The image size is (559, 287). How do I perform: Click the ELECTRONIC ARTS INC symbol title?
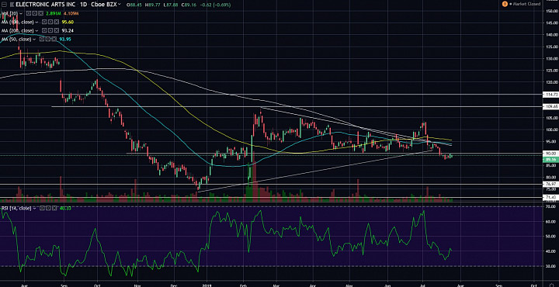[x=45, y=5]
